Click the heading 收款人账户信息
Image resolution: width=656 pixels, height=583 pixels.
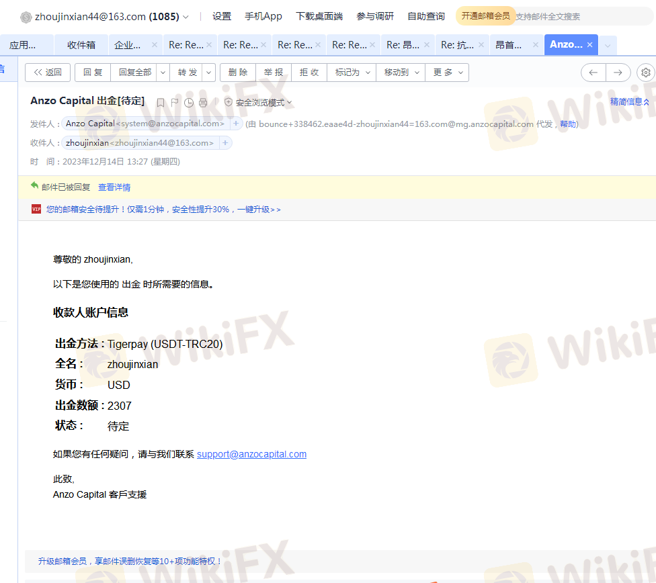(90, 312)
